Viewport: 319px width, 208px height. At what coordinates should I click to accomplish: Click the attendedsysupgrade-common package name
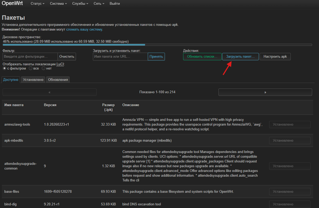tap(21, 166)
